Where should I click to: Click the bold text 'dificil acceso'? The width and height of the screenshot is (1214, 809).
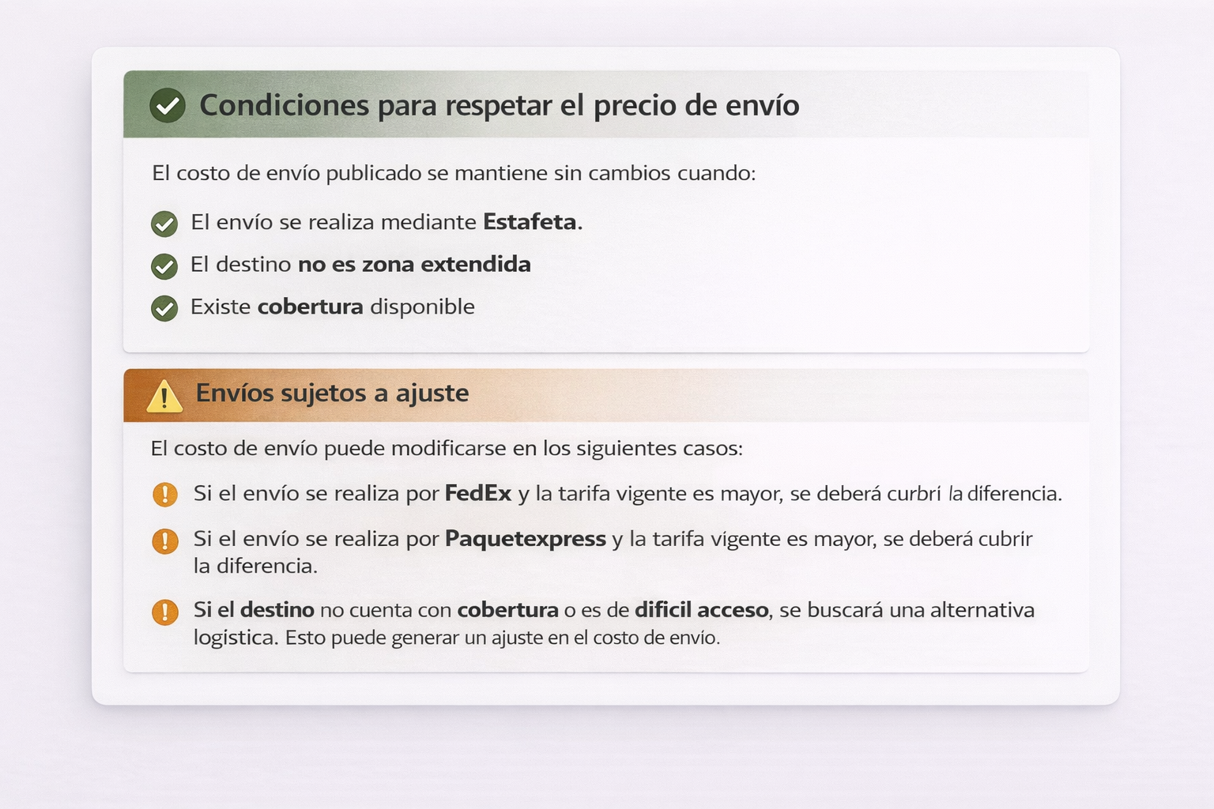coord(702,610)
